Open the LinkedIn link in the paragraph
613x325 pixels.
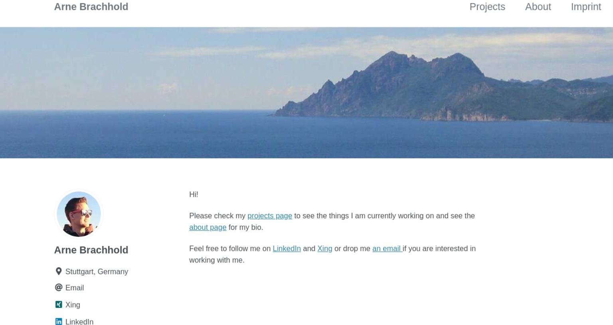pyautogui.click(x=287, y=248)
